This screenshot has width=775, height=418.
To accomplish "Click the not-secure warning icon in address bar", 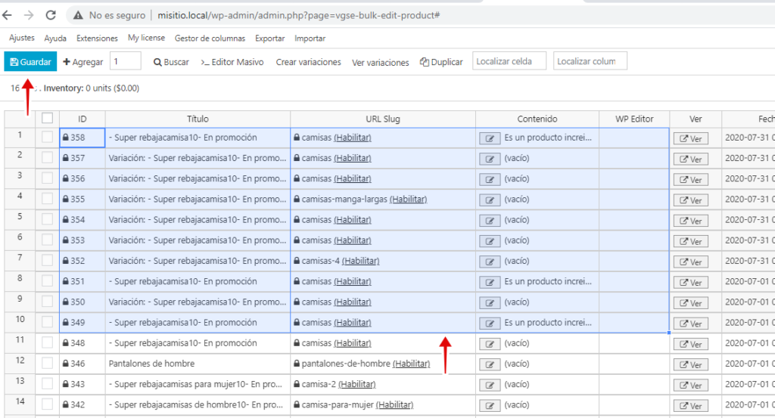I will coord(79,15).
